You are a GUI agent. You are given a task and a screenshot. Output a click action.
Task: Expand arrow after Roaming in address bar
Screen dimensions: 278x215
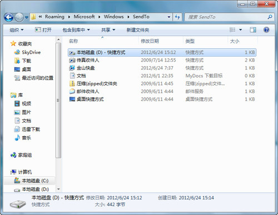point(69,17)
